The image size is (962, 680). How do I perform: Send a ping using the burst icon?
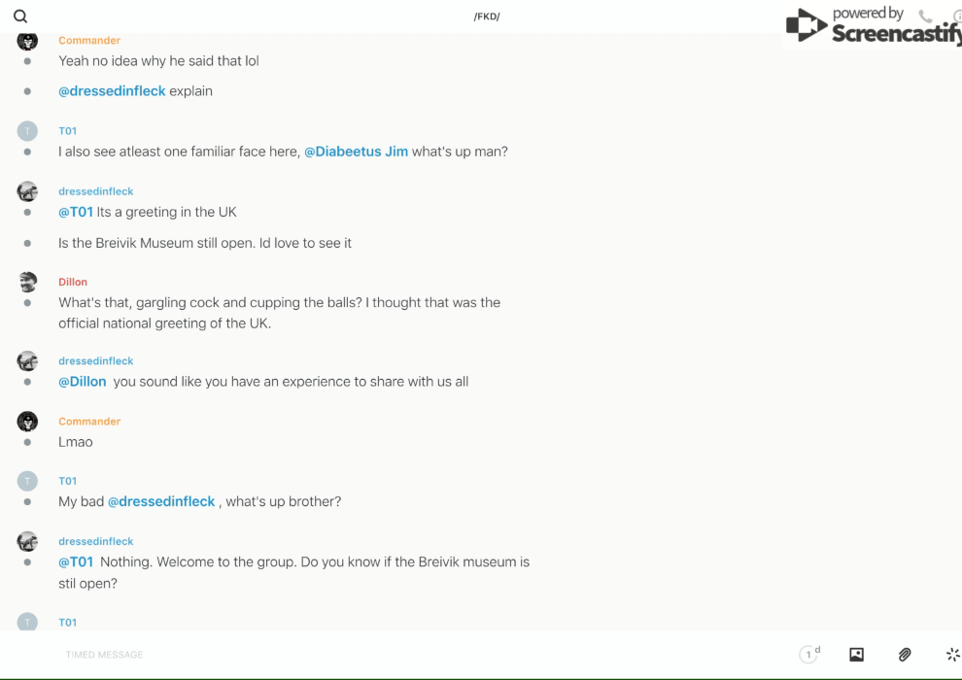click(x=952, y=655)
